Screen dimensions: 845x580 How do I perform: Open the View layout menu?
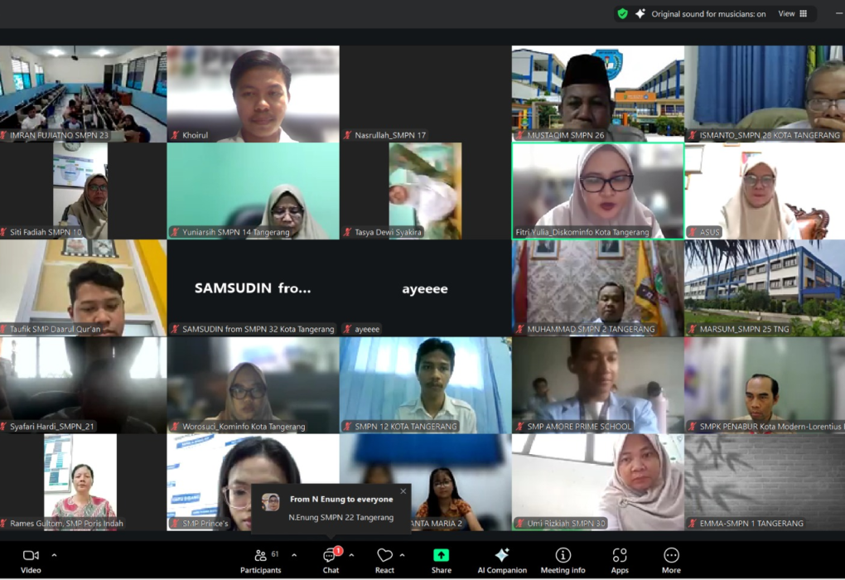(x=793, y=14)
